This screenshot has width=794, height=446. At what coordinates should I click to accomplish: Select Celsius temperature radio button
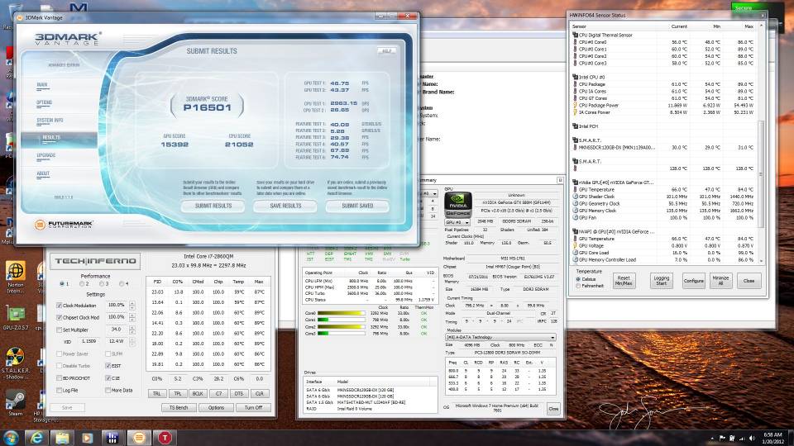[x=578, y=279]
